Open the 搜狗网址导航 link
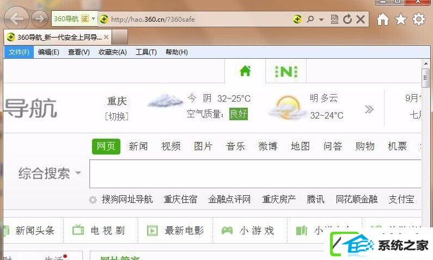The width and height of the screenshot is (433, 260). (127, 199)
